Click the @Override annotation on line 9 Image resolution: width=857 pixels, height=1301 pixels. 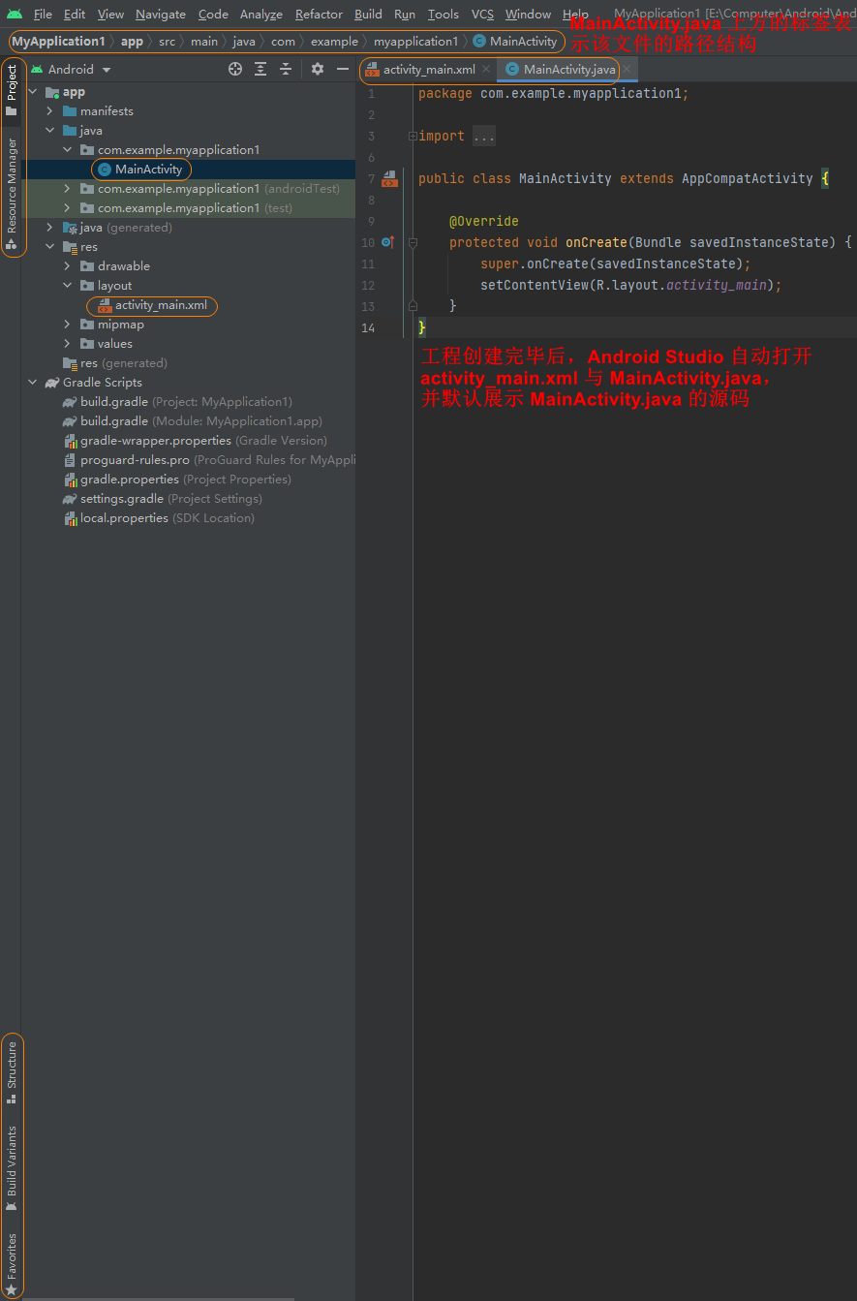click(x=484, y=222)
